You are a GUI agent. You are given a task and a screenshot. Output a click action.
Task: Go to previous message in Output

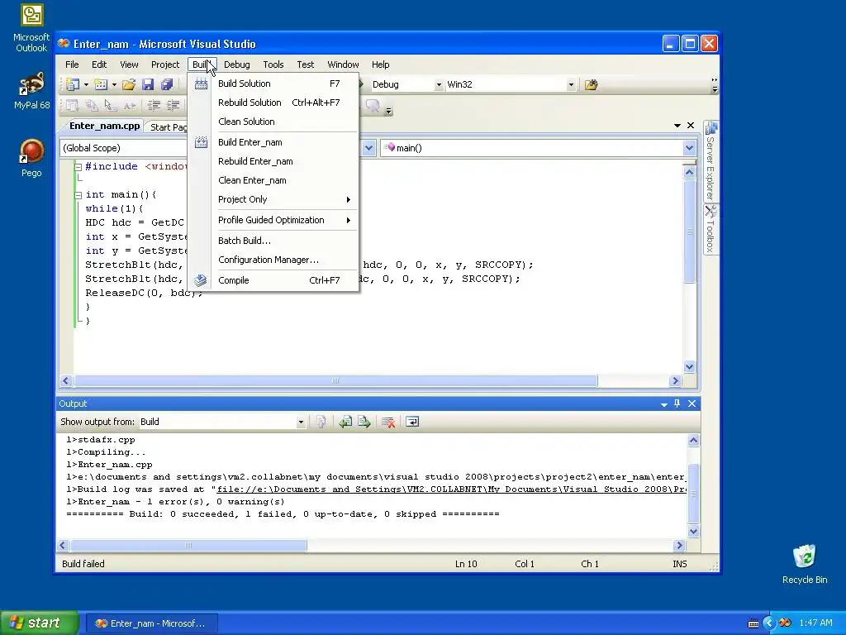[x=345, y=422]
